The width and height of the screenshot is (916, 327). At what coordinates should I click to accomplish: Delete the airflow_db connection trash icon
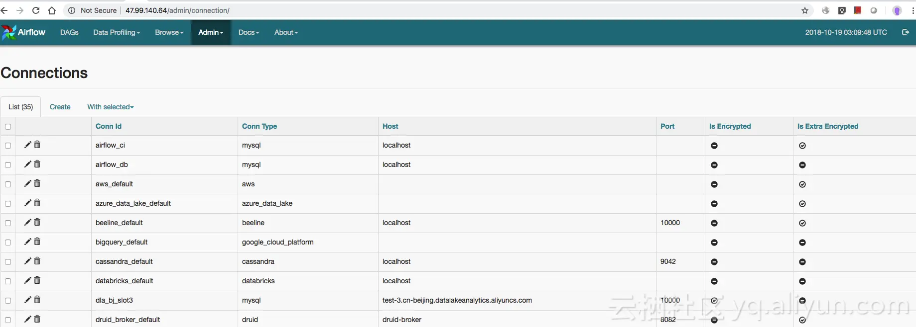37,164
